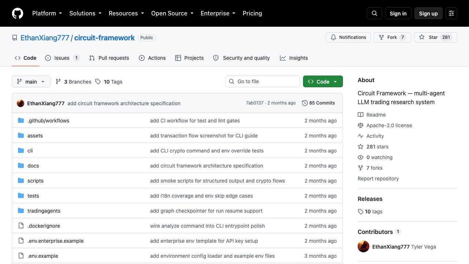Screen dimensions: 469x264
Task: Click the .github/workflows folder icon
Action: click(x=21, y=121)
